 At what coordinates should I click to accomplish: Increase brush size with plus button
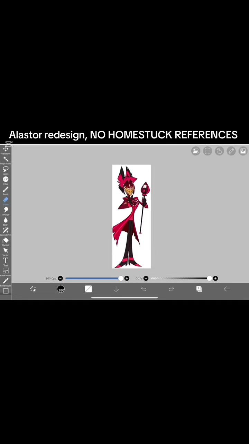point(127,278)
